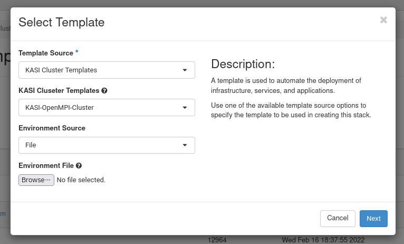Click the "No file selected." text

click(81, 180)
